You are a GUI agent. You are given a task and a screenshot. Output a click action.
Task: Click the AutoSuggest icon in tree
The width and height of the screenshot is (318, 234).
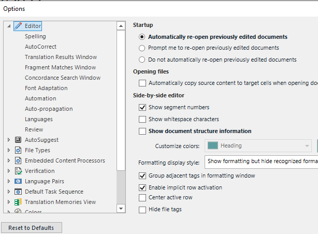(x=18, y=140)
